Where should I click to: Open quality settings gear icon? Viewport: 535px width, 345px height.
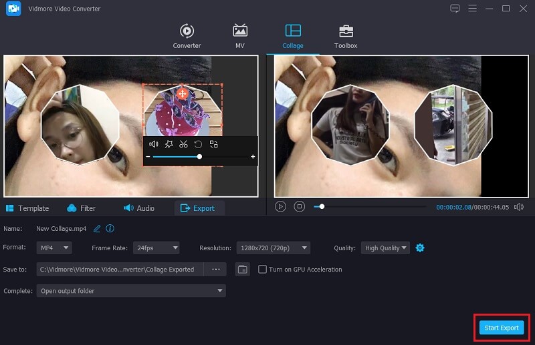(x=420, y=248)
